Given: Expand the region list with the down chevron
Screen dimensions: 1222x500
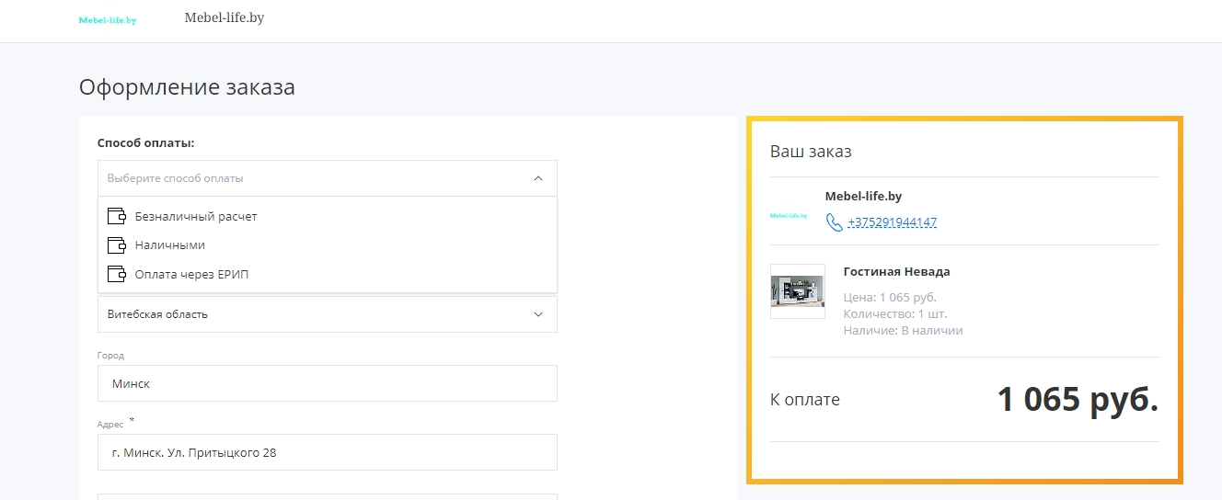Looking at the screenshot, I should [538, 314].
